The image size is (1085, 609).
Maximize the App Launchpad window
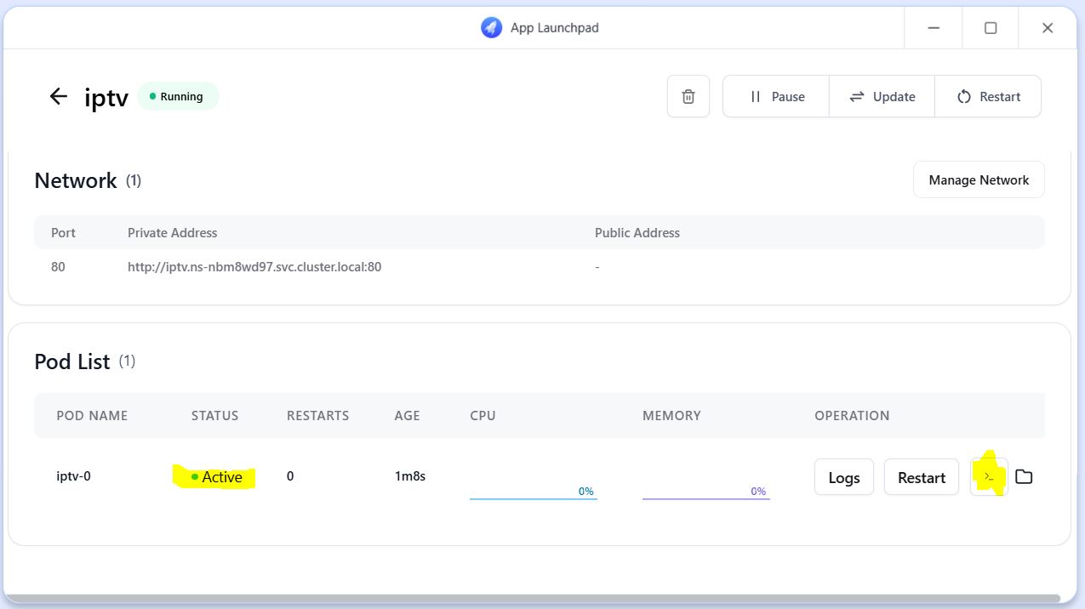pos(990,28)
